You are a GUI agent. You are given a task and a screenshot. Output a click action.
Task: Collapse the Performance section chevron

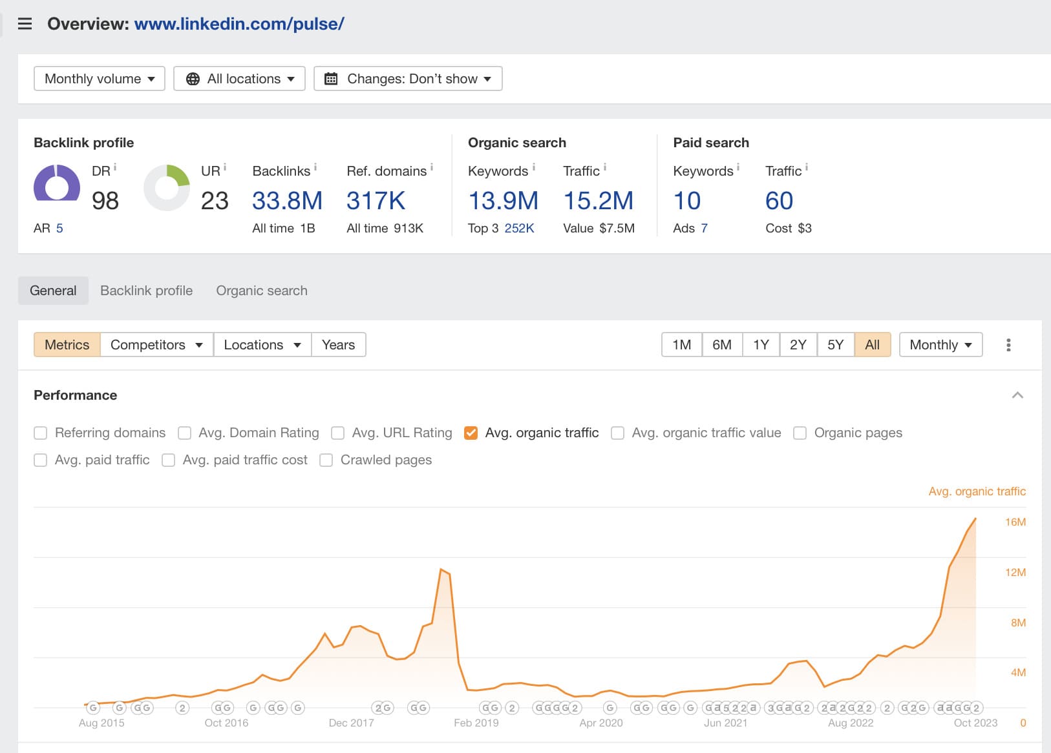tap(1017, 395)
